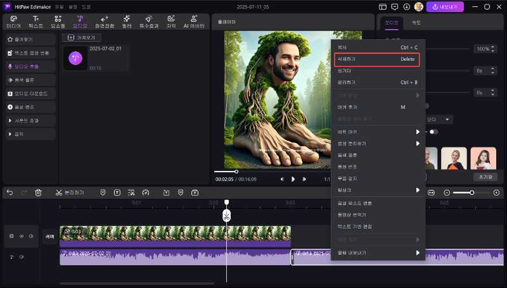
Task: Open the Text tool tab
Action: click(x=35, y=22)
